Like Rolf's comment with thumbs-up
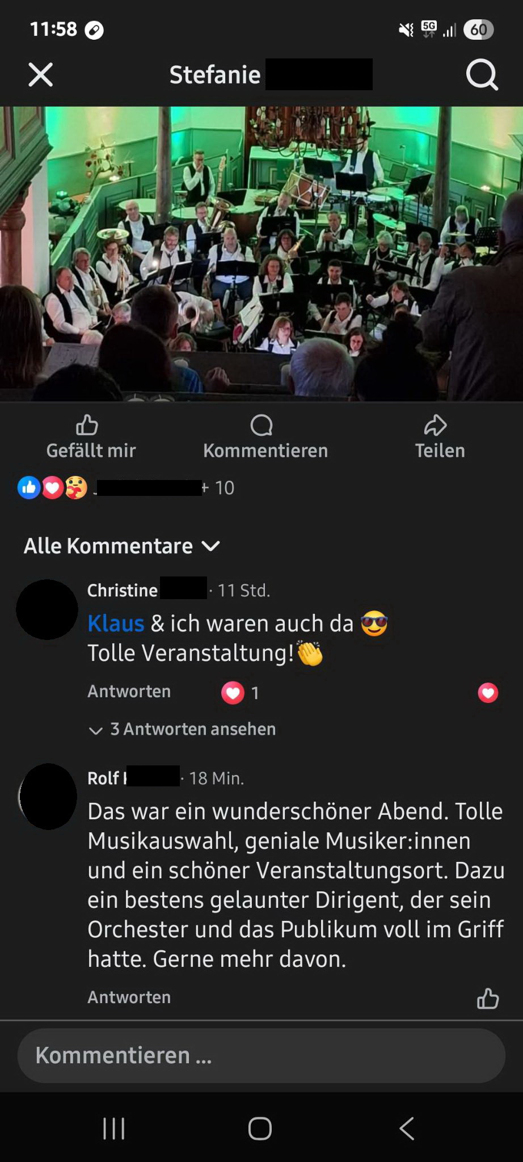Screen dimensions: 523x1162 click(488, 998)
